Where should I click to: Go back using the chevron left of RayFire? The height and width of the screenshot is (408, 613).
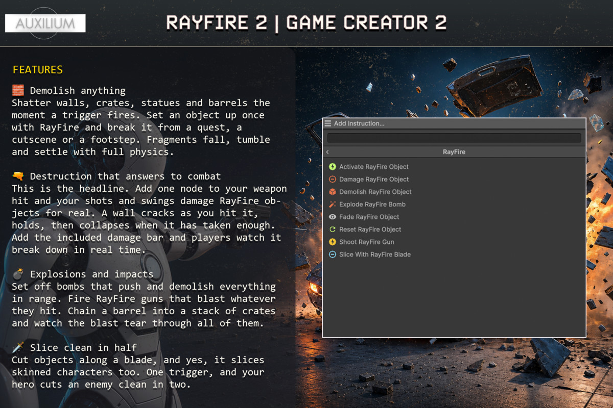pos(327,152)
